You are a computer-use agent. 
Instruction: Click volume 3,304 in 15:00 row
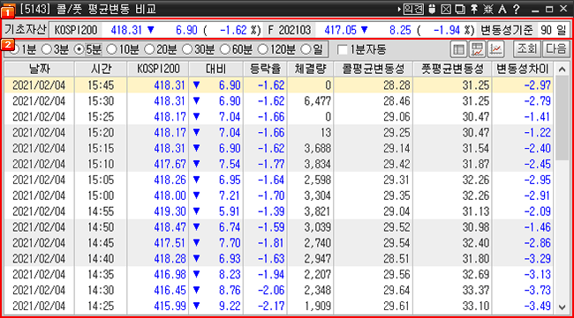tap(317, 196)
